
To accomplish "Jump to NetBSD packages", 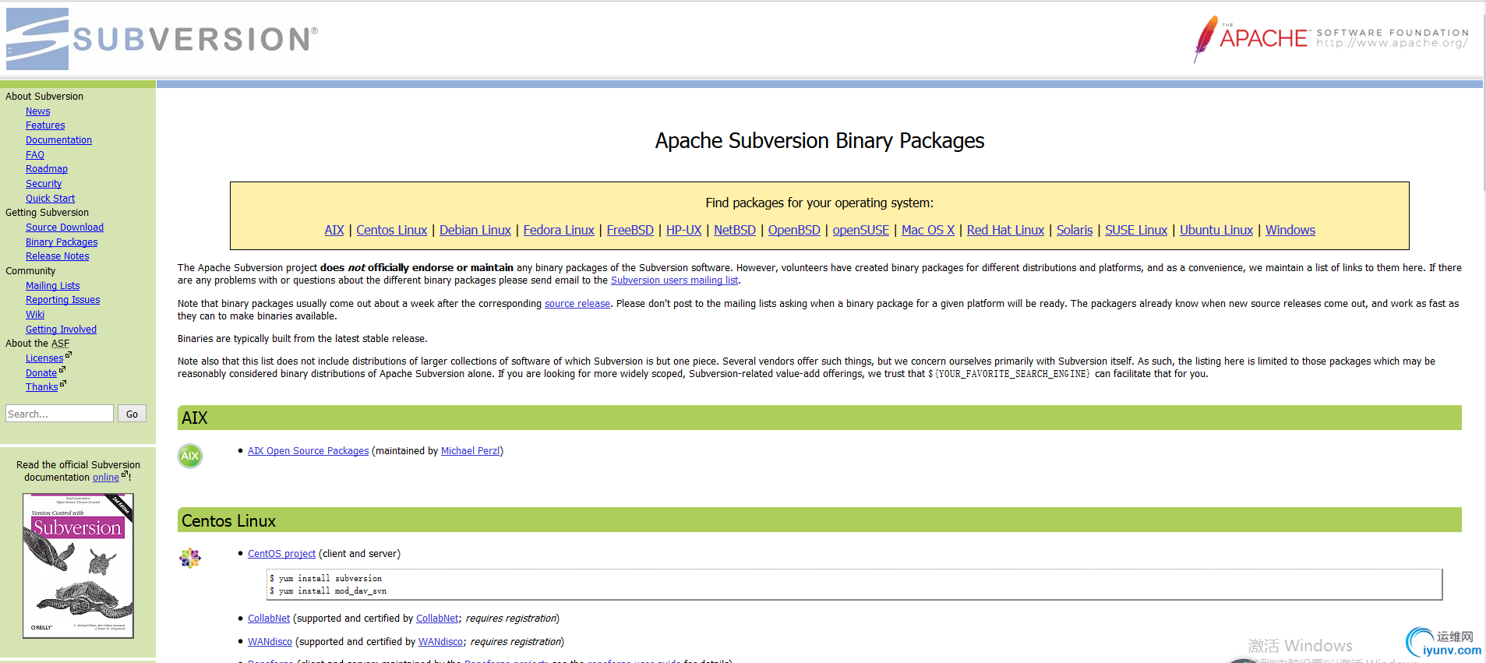I will 735,231.
